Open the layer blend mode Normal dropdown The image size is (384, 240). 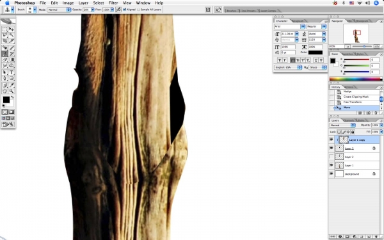click(x=342, y=125)
